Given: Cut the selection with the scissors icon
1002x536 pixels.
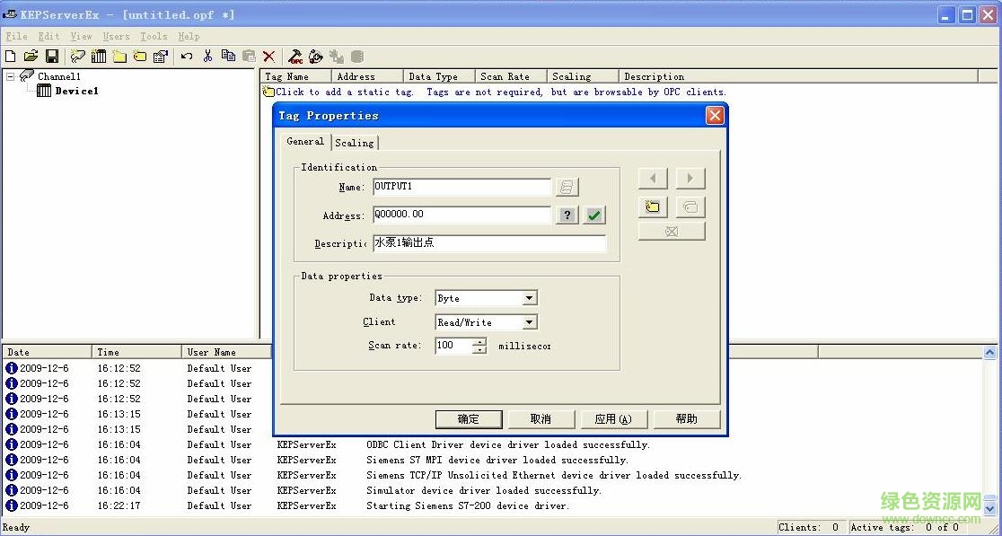Looking at the screenshot, I should pyautogui.click(x=207, y=56).
